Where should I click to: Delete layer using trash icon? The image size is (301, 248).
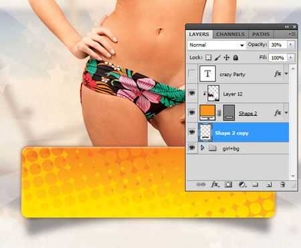click(x=282, y=184)
